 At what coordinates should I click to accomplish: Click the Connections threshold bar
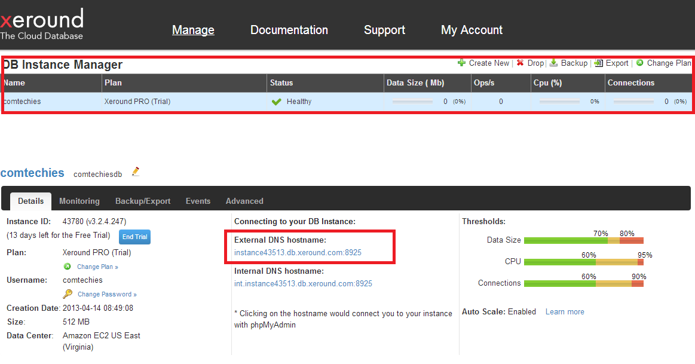[x=583, y=283]
